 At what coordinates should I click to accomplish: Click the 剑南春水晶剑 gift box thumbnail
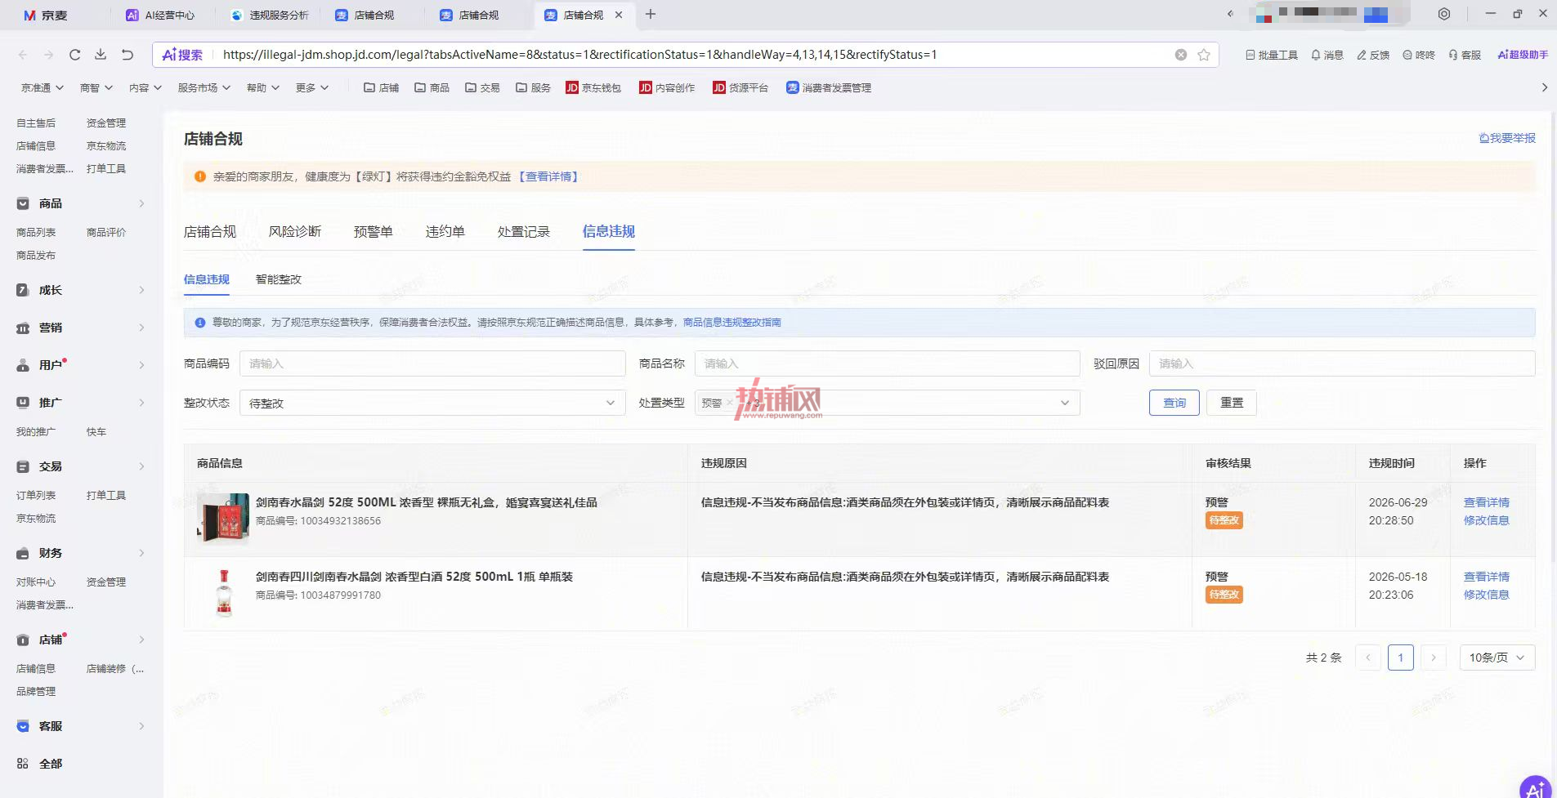223,518
